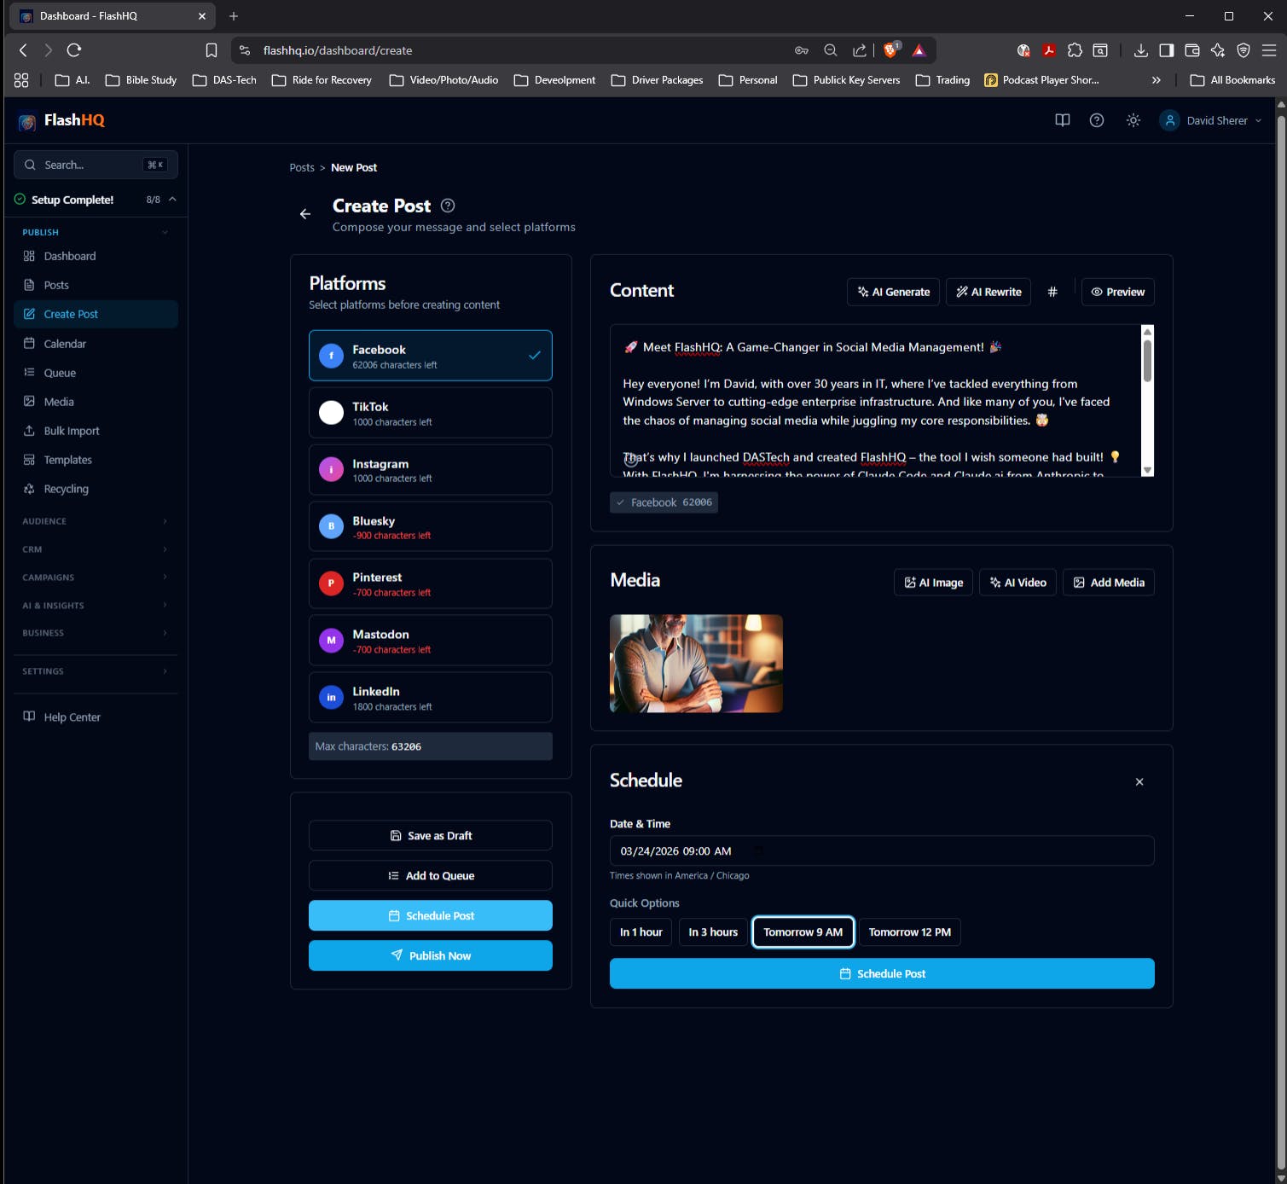
Task: Click the Preview button
Action: (1118, 292)
